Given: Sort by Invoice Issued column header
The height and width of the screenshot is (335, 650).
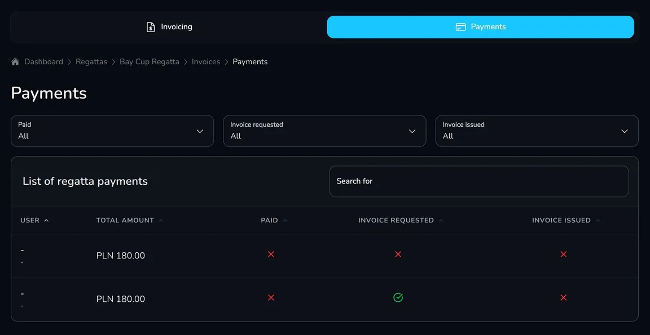Looking at the screenshot, I should pyautogui.click(x=566, y=221).
